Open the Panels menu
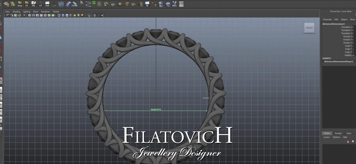The width and height of the screenshot is (356, 164). 56,12
